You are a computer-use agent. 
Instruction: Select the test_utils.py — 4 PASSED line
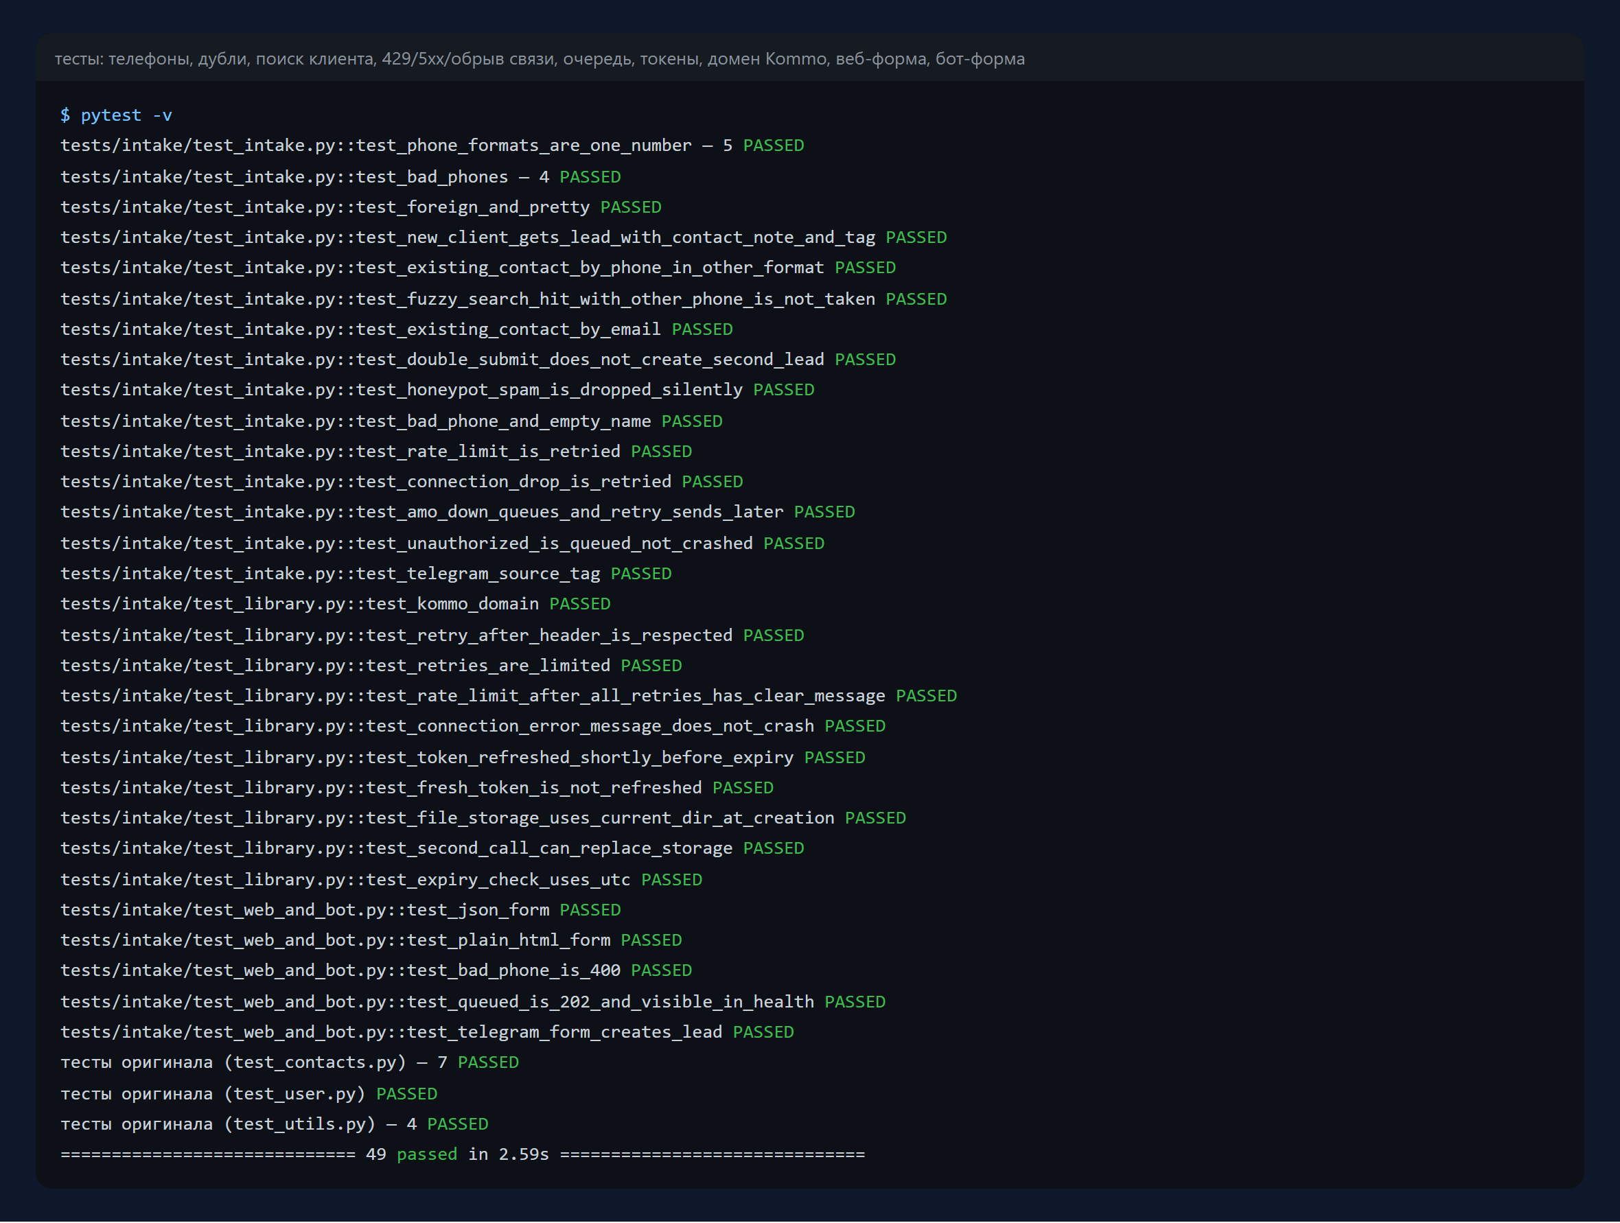(x=275, y=1124)
